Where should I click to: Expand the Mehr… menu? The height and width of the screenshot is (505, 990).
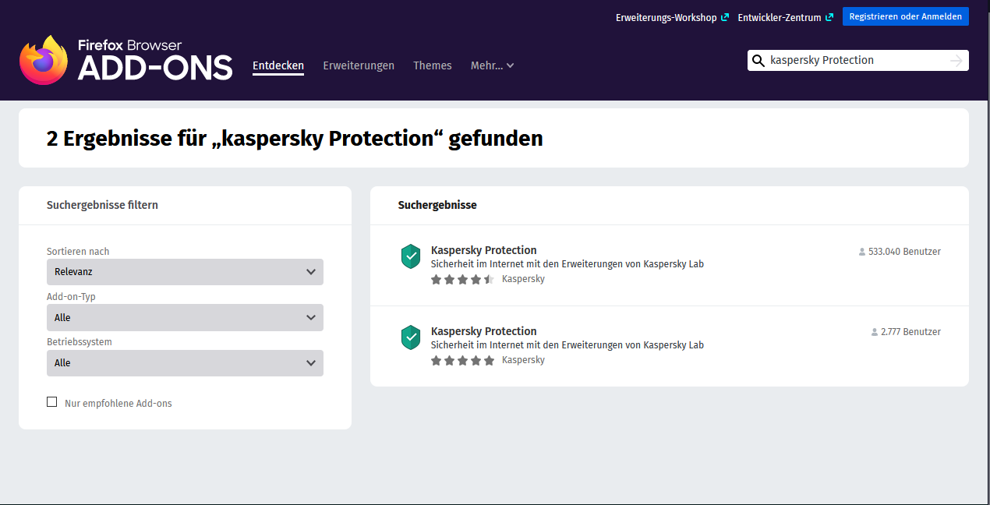pos(492,65)
